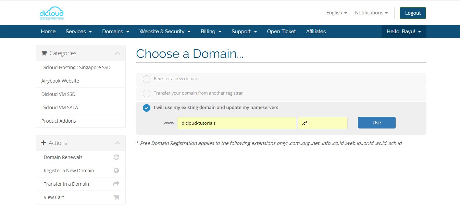Click the globe icon next to Register a New Domain
The height and width of the screenshot is (209, 460).
(116, 171)
